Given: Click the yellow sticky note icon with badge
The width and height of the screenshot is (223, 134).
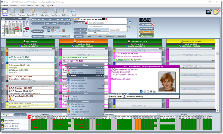Looking at the screenshot, I should click(x=216, y=12).
